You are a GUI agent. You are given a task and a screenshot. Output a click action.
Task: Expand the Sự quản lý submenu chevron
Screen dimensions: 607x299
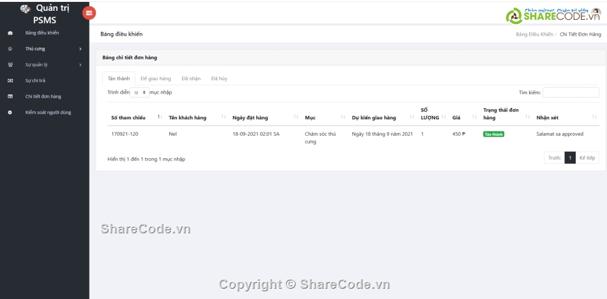tap(80, 64)
